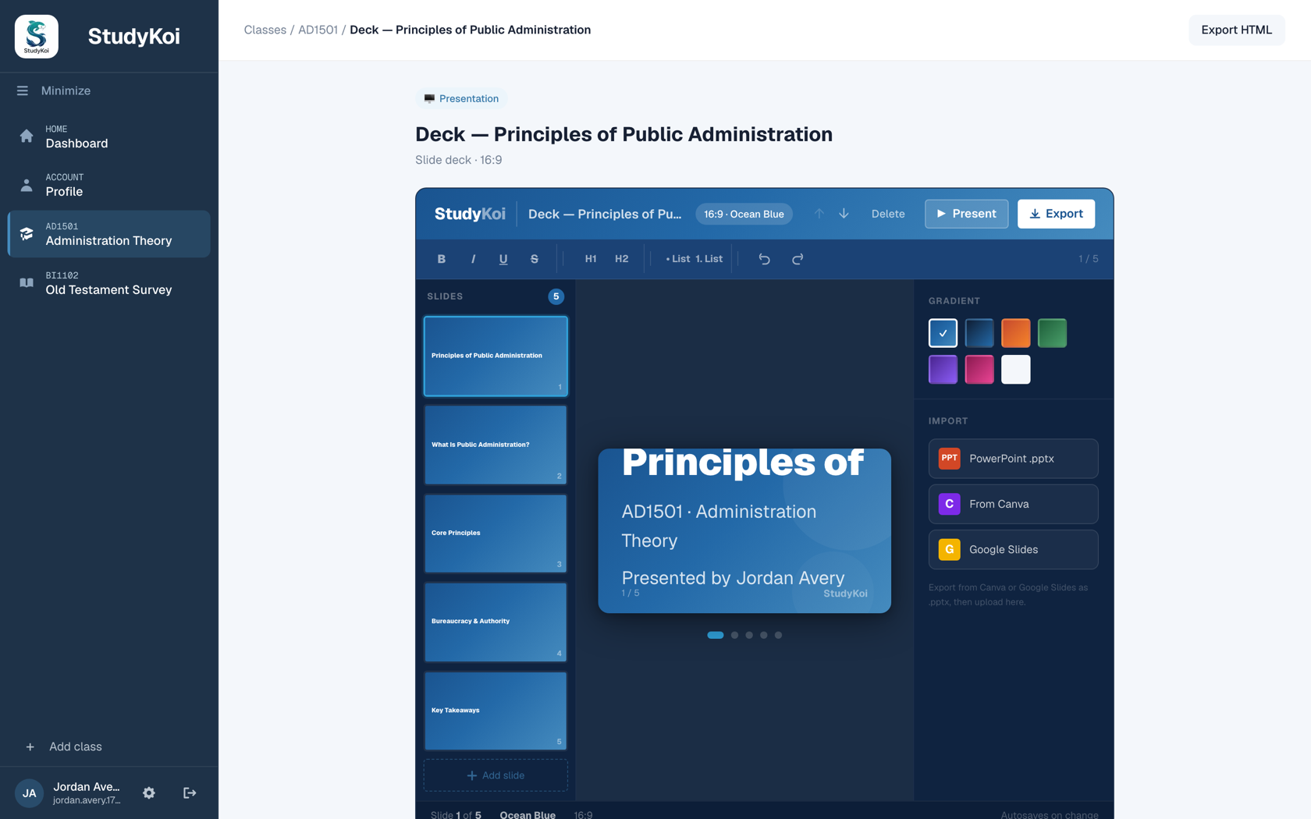Insert a numbered list
Screen dimensions: 1311x819
(x=709, y=259)
